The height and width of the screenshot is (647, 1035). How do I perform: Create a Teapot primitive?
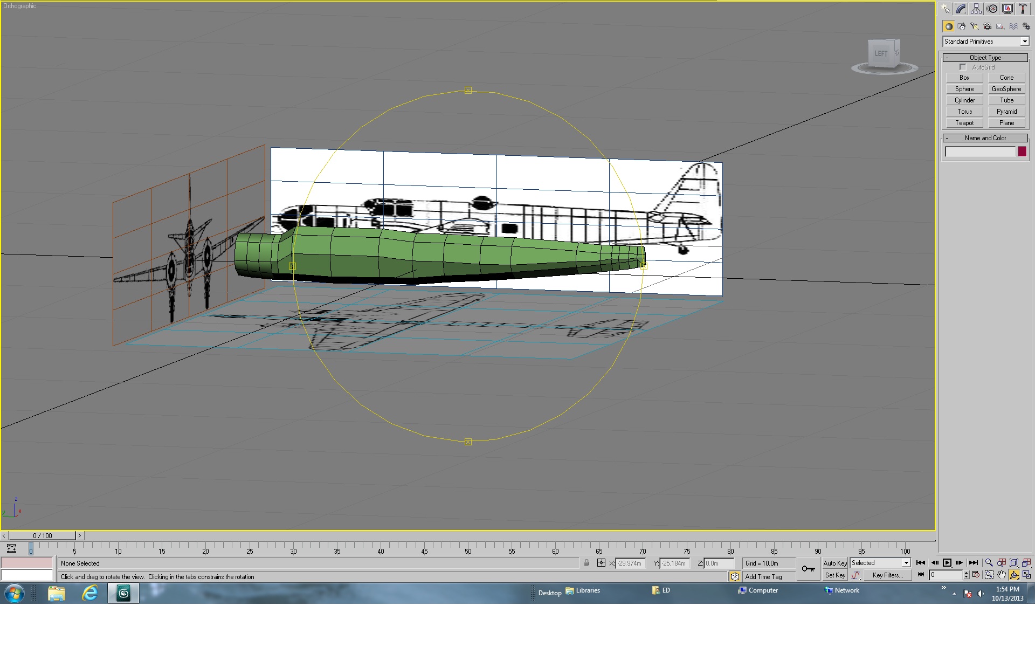(x=964, y=123)
